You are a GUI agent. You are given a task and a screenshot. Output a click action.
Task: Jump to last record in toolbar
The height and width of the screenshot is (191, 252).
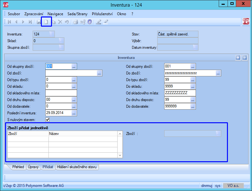tap(30, 22)
